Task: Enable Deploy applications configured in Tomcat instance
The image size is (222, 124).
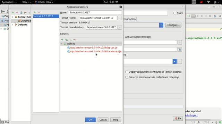Action: [127, 72]
